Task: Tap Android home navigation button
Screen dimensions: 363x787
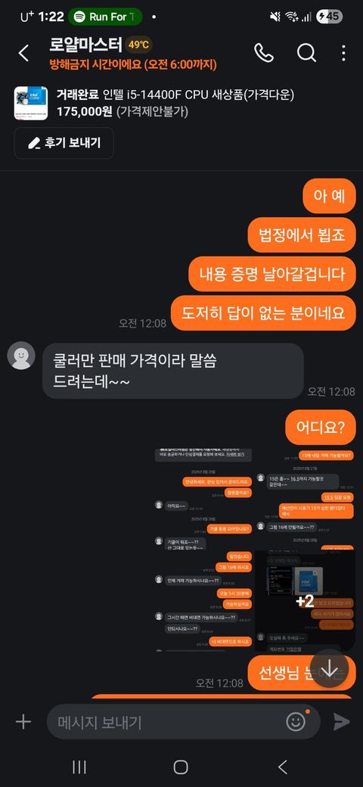Action: pos(181,767)
